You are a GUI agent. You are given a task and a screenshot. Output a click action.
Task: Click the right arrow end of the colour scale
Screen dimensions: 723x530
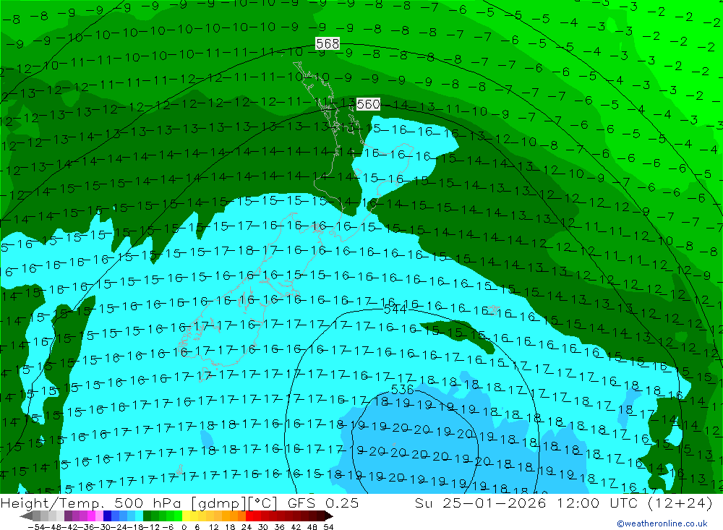328,516
